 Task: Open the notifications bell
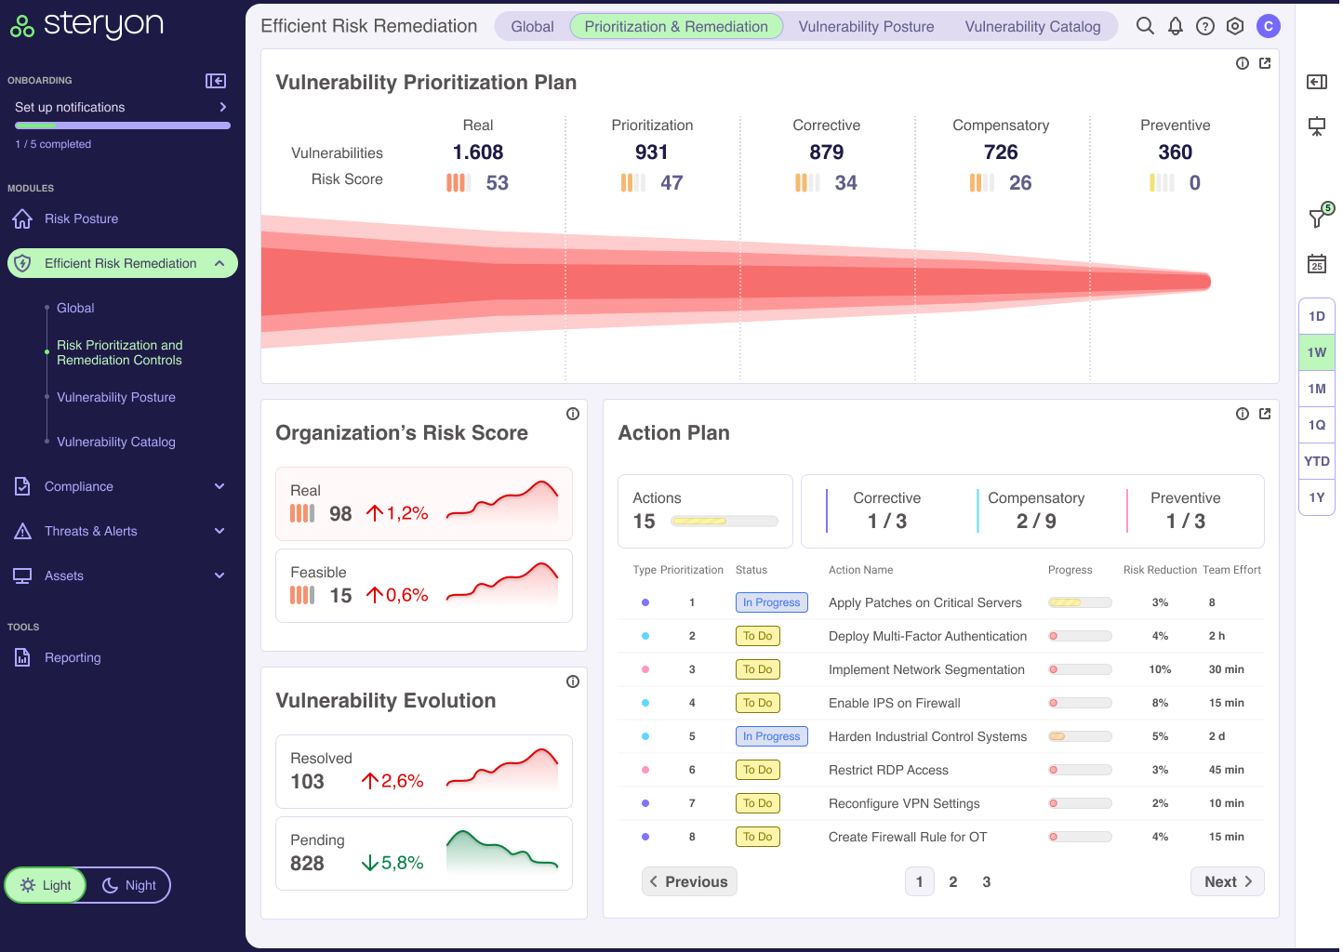pos(1176,26)
